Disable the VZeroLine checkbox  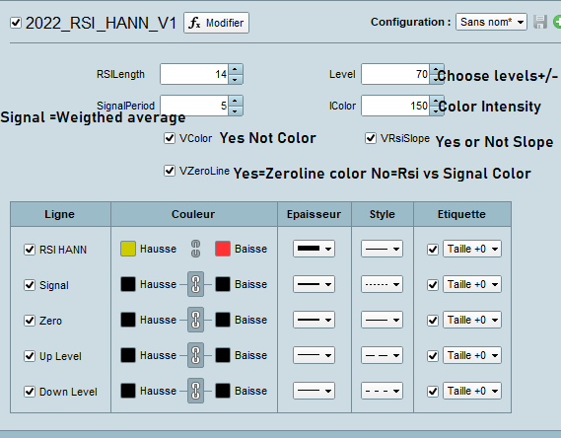pos(170,171)
